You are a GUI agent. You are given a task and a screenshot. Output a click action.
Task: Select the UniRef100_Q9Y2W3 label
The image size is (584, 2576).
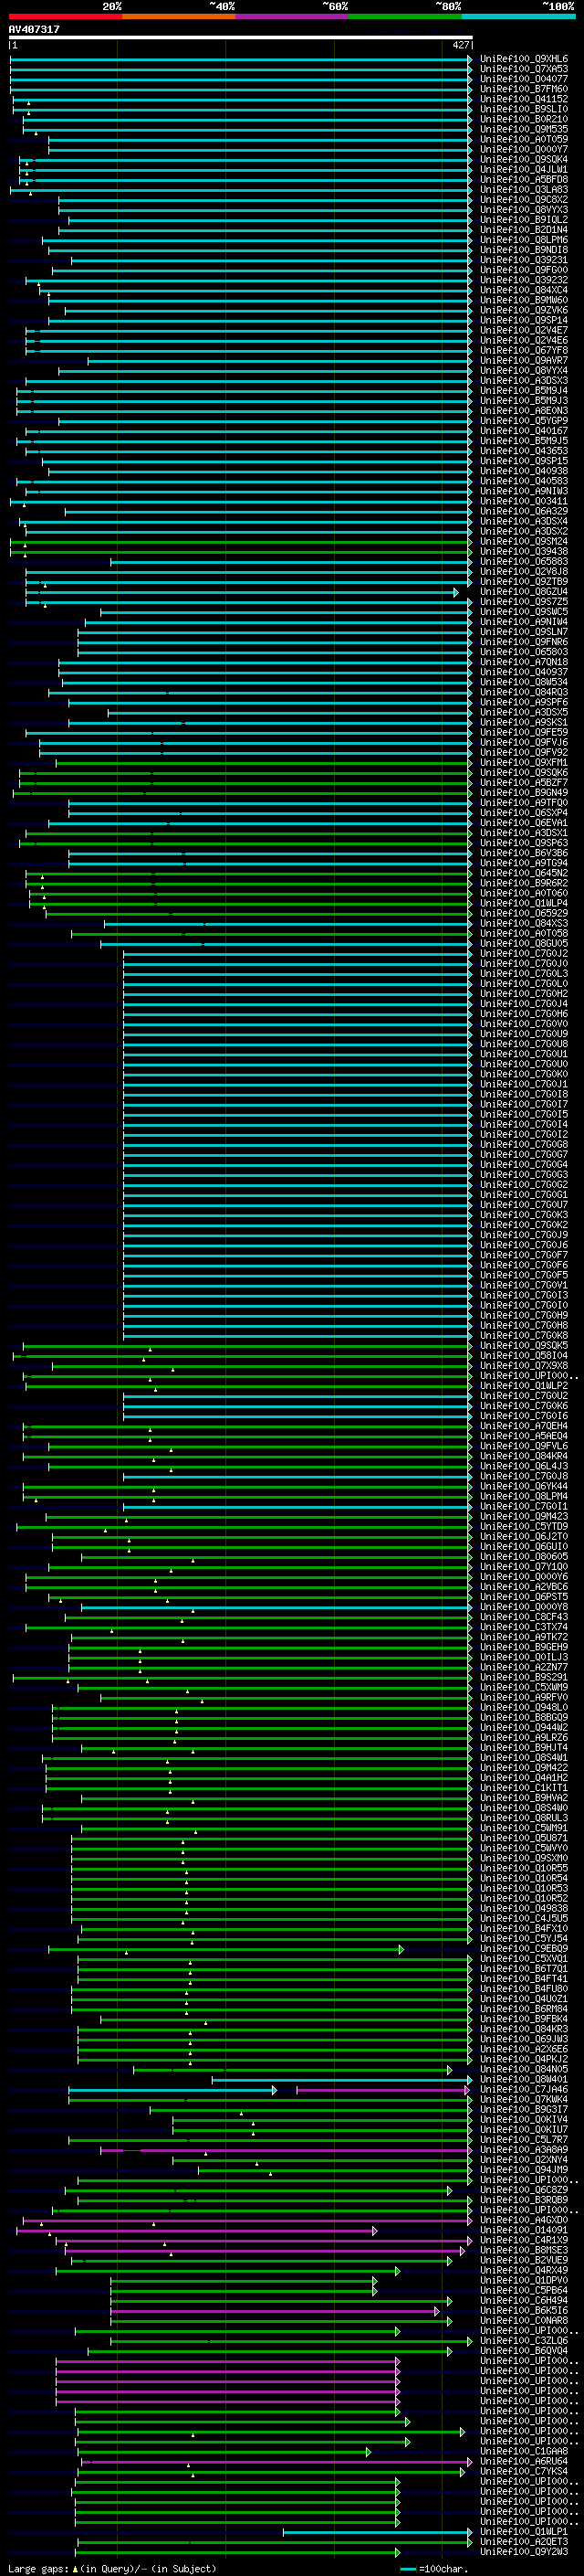[x=524, y=2551]
